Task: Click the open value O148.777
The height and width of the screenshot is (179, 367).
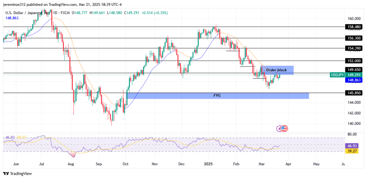Action: point(80,13)
